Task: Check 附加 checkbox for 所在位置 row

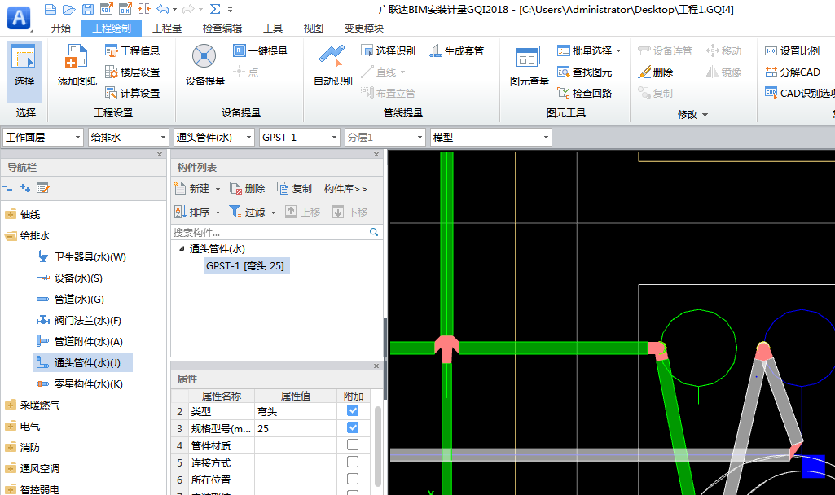Action: 353,479
